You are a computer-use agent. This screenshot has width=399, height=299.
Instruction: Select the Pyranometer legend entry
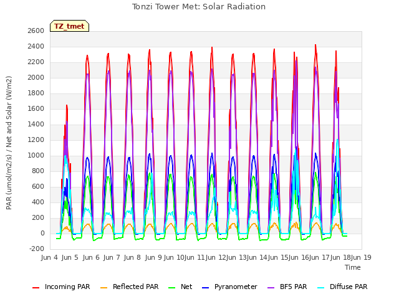click(230, 287)
